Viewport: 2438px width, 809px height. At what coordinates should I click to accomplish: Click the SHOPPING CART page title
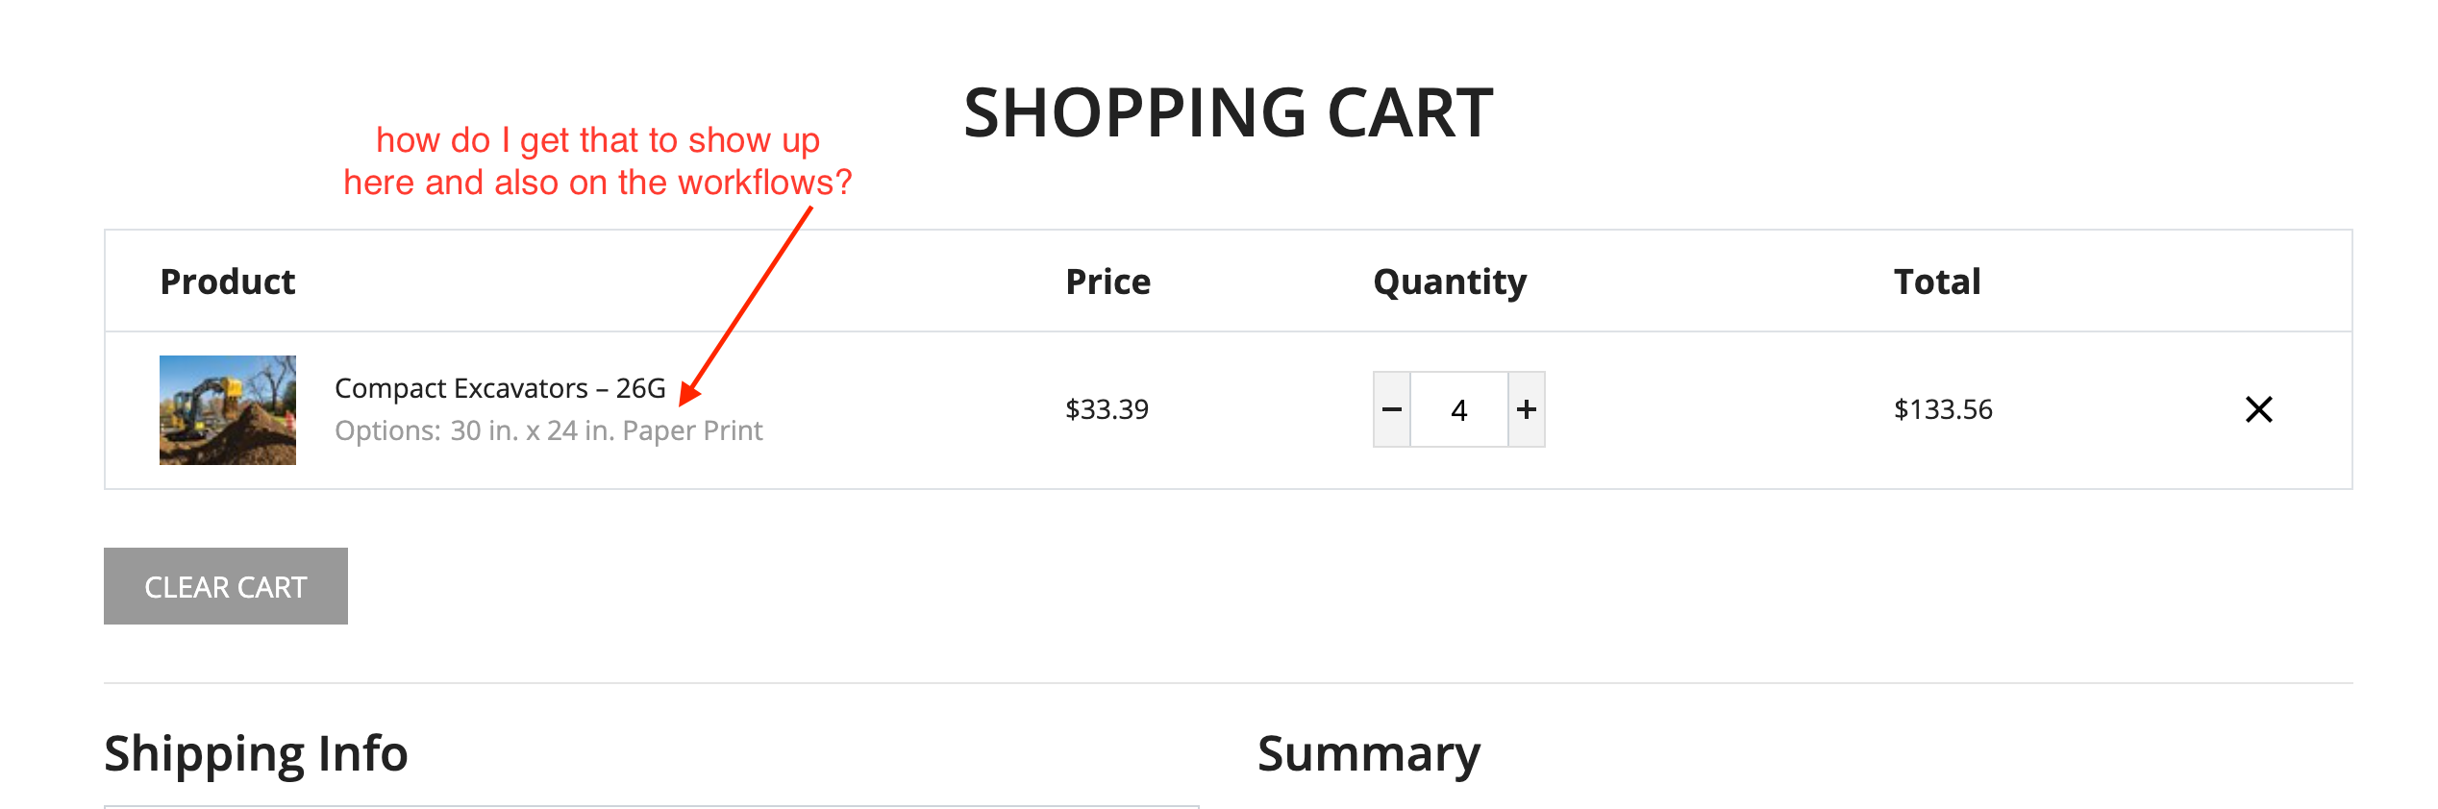pos(1228,113)
